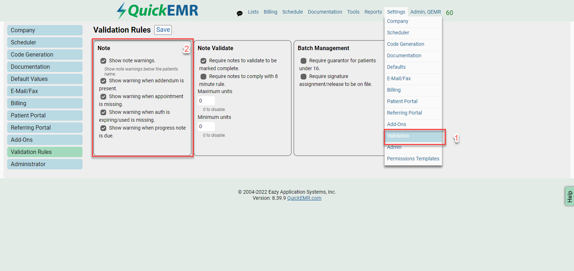Open Billing in left sidebar
574x271 pixels.
[x=45, y=103]
